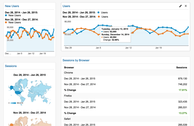194x126 pixels.
Task: Click Chrome sessions value 879,130
Action: pos(183,78)
